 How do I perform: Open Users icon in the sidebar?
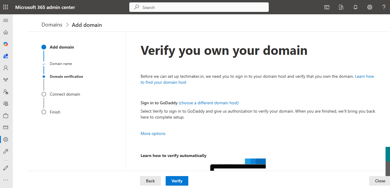[x=6, y=68]
